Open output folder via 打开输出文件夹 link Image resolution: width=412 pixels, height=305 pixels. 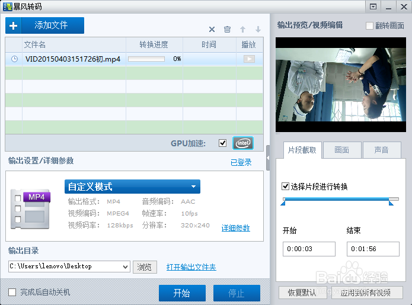[191, 267]
